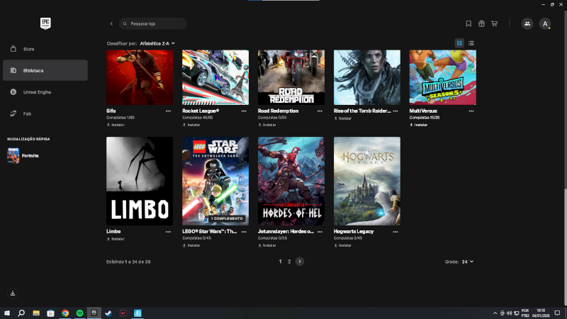Click the gift box icon

click(481, 23)
